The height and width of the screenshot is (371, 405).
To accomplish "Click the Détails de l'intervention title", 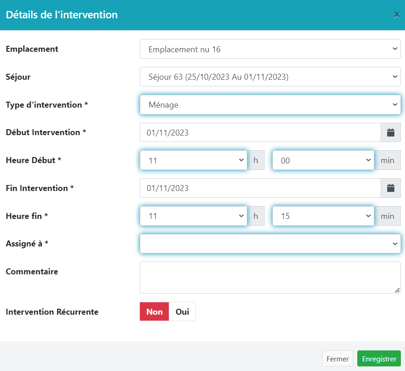I will tap(62, 15).
